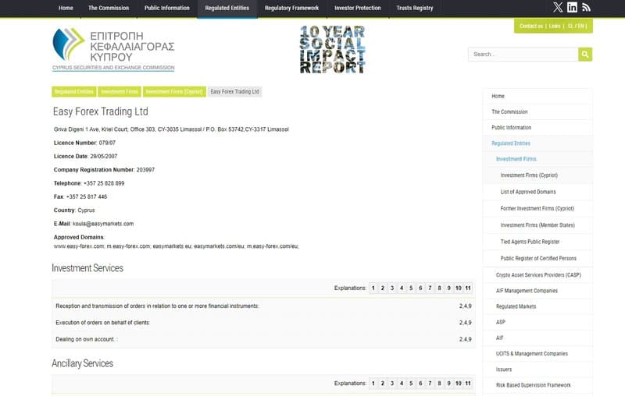Expand Investment Firms in the sidebar

click(x=516, y=159)
